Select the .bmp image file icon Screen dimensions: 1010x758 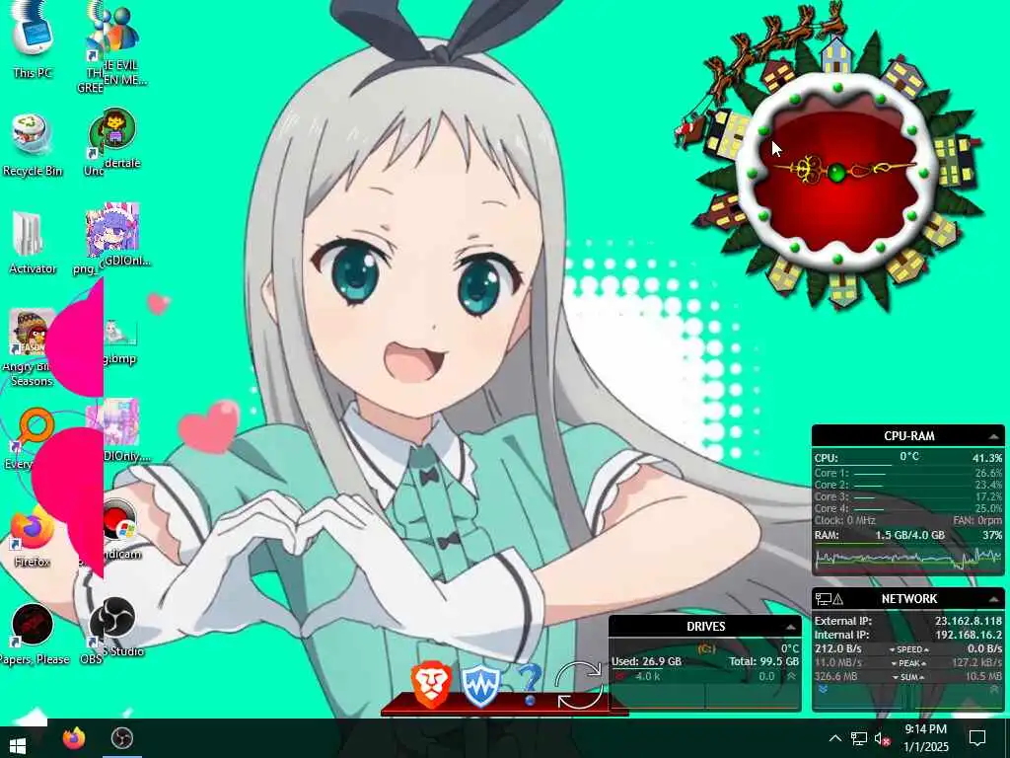point(119,341)
